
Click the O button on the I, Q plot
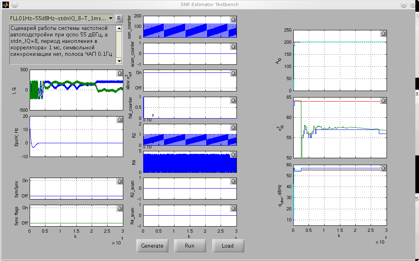[120, 73]
